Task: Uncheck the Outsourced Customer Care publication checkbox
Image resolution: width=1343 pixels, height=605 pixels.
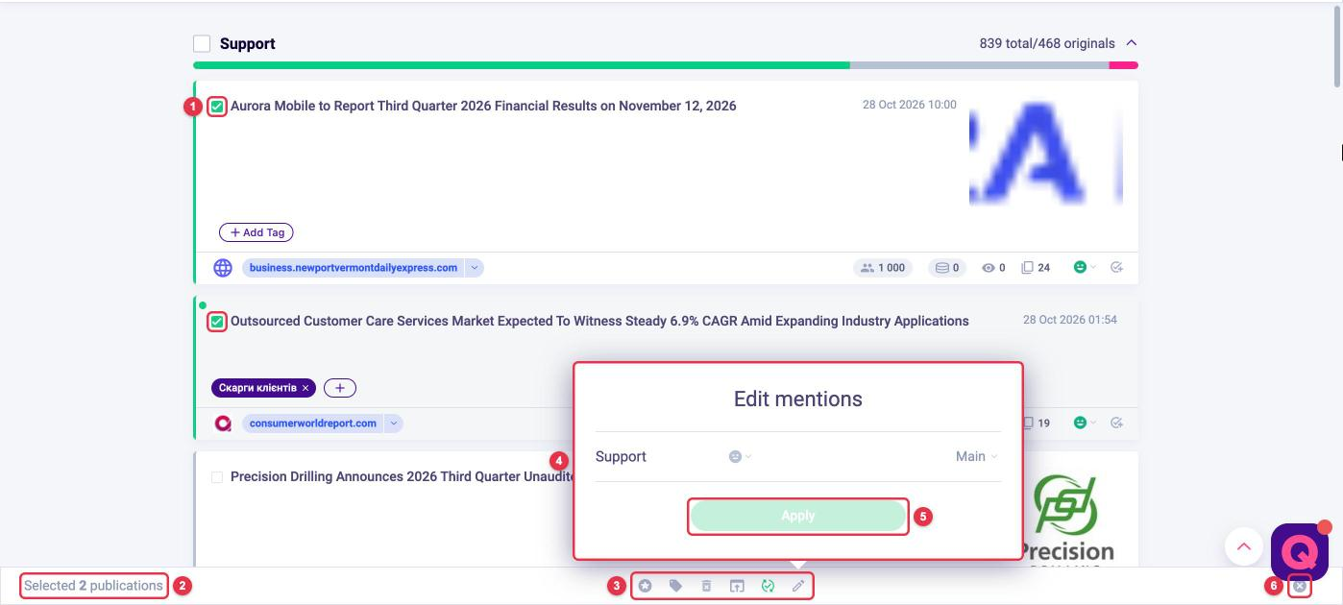Action: [218, 322]
